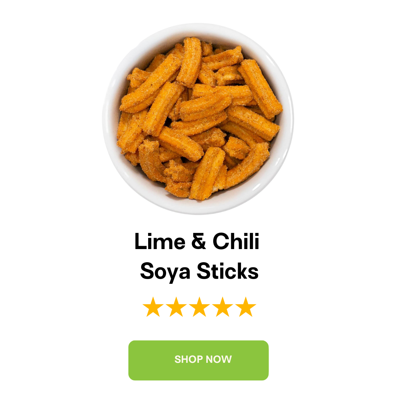395x395 pixels.
Task: Click the orange soya sticks inside the bowl
Action: coord(199,118)
